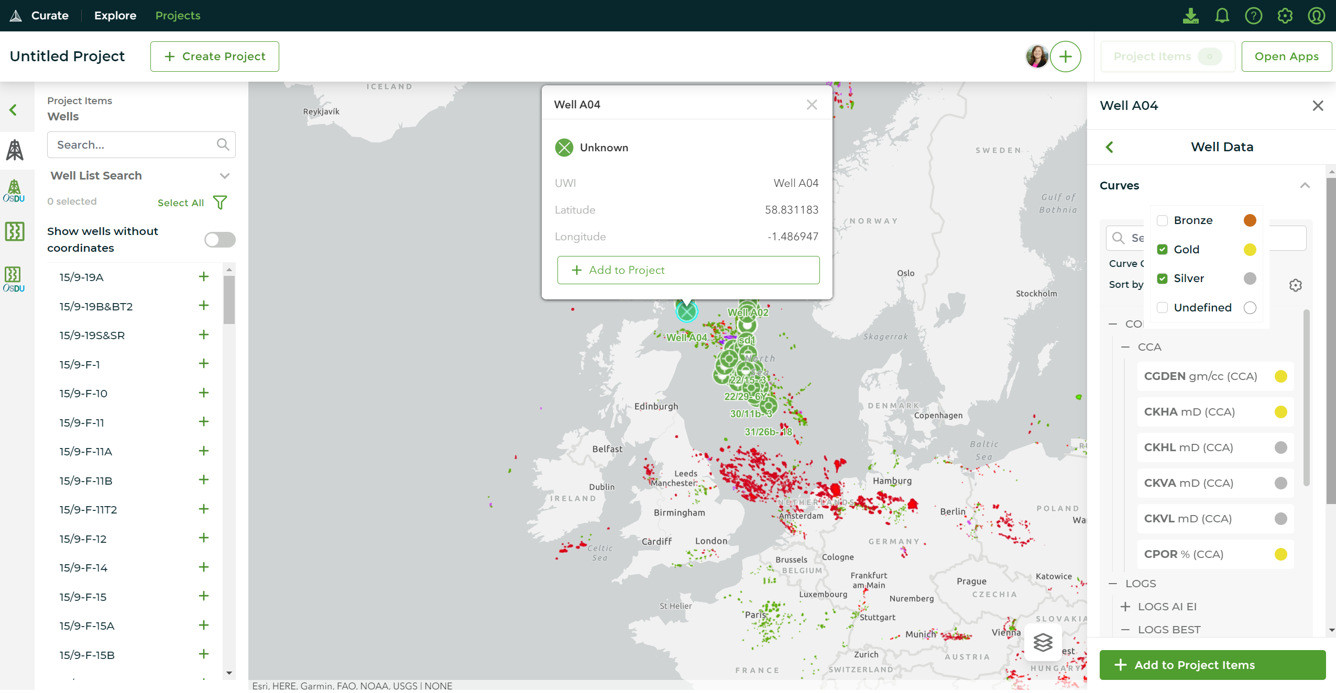
Task: Click the Select All link
Action: (x=180, y=203)
